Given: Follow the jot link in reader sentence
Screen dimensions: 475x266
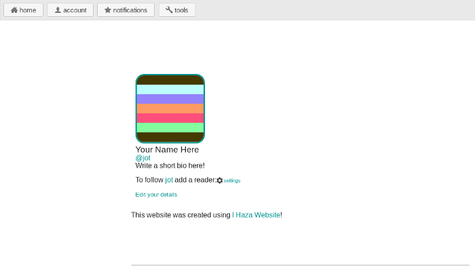Looking at the screenshot, I should click(x=169, y=180).
